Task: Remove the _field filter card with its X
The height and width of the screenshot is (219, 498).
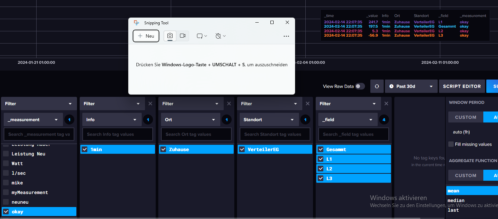Action: 386,104
